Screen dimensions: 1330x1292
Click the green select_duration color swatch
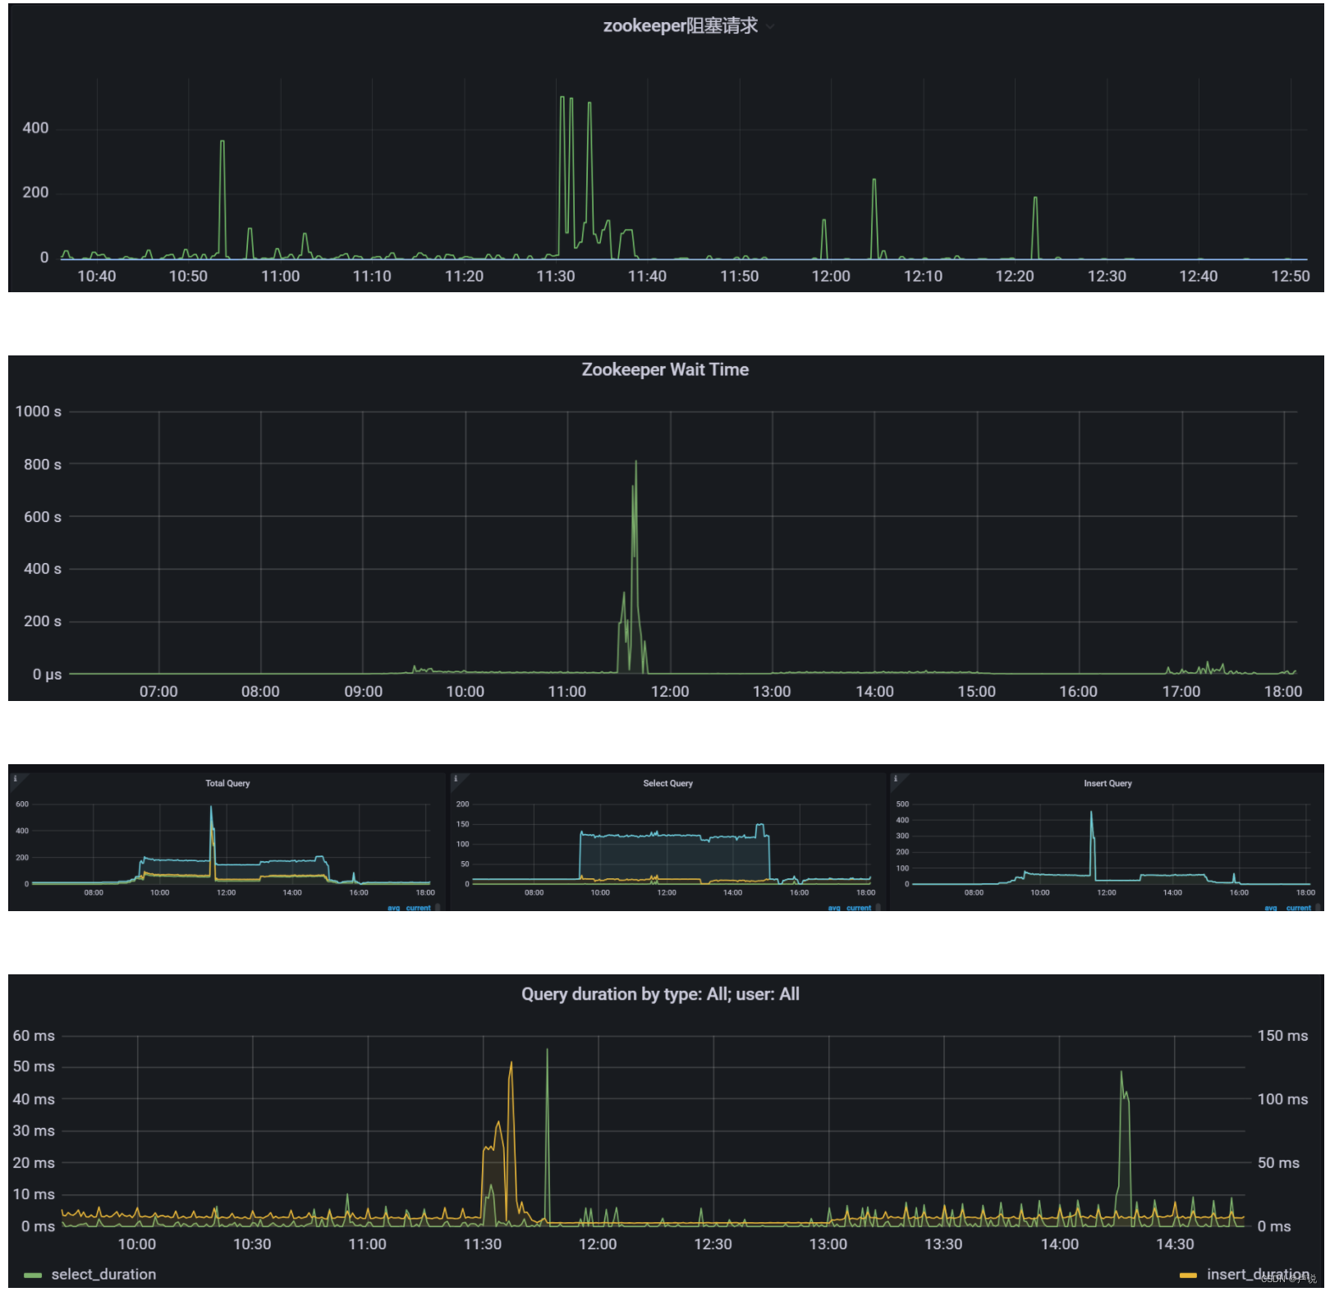(33, 1275)
